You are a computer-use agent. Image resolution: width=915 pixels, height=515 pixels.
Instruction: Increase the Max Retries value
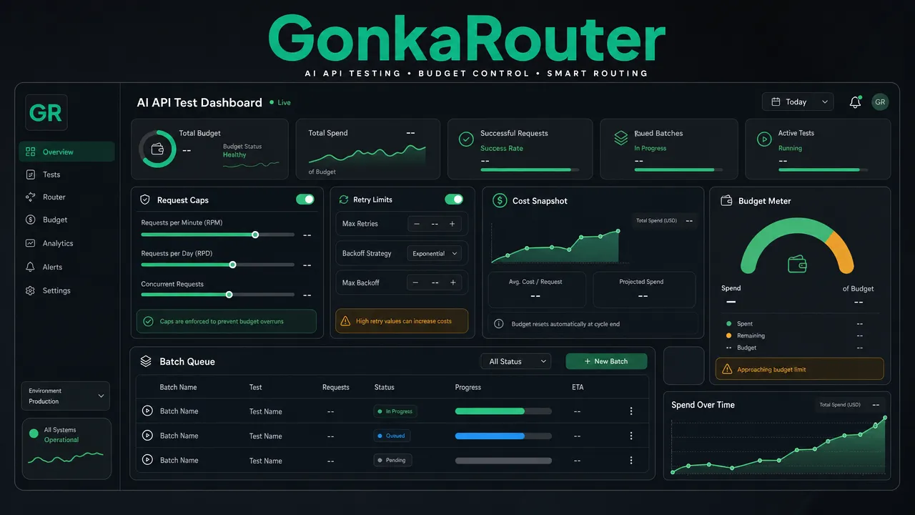click(x=452, y=224)
